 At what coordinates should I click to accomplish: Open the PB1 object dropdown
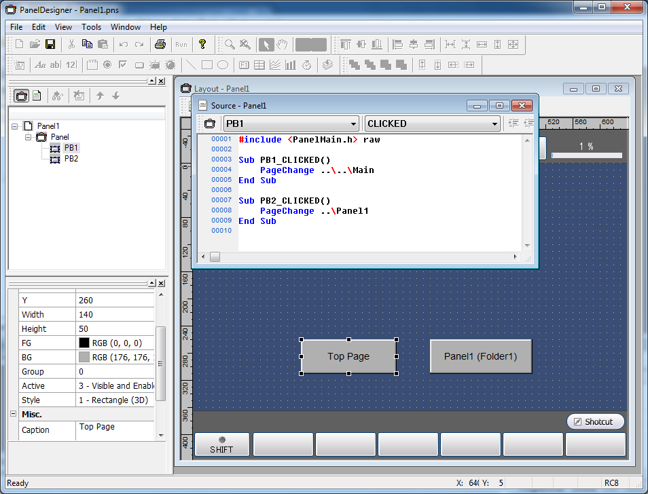click(x=353, y=123)
